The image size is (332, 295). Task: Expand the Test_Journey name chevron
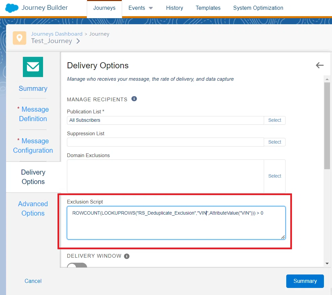(x=78, y=41)
